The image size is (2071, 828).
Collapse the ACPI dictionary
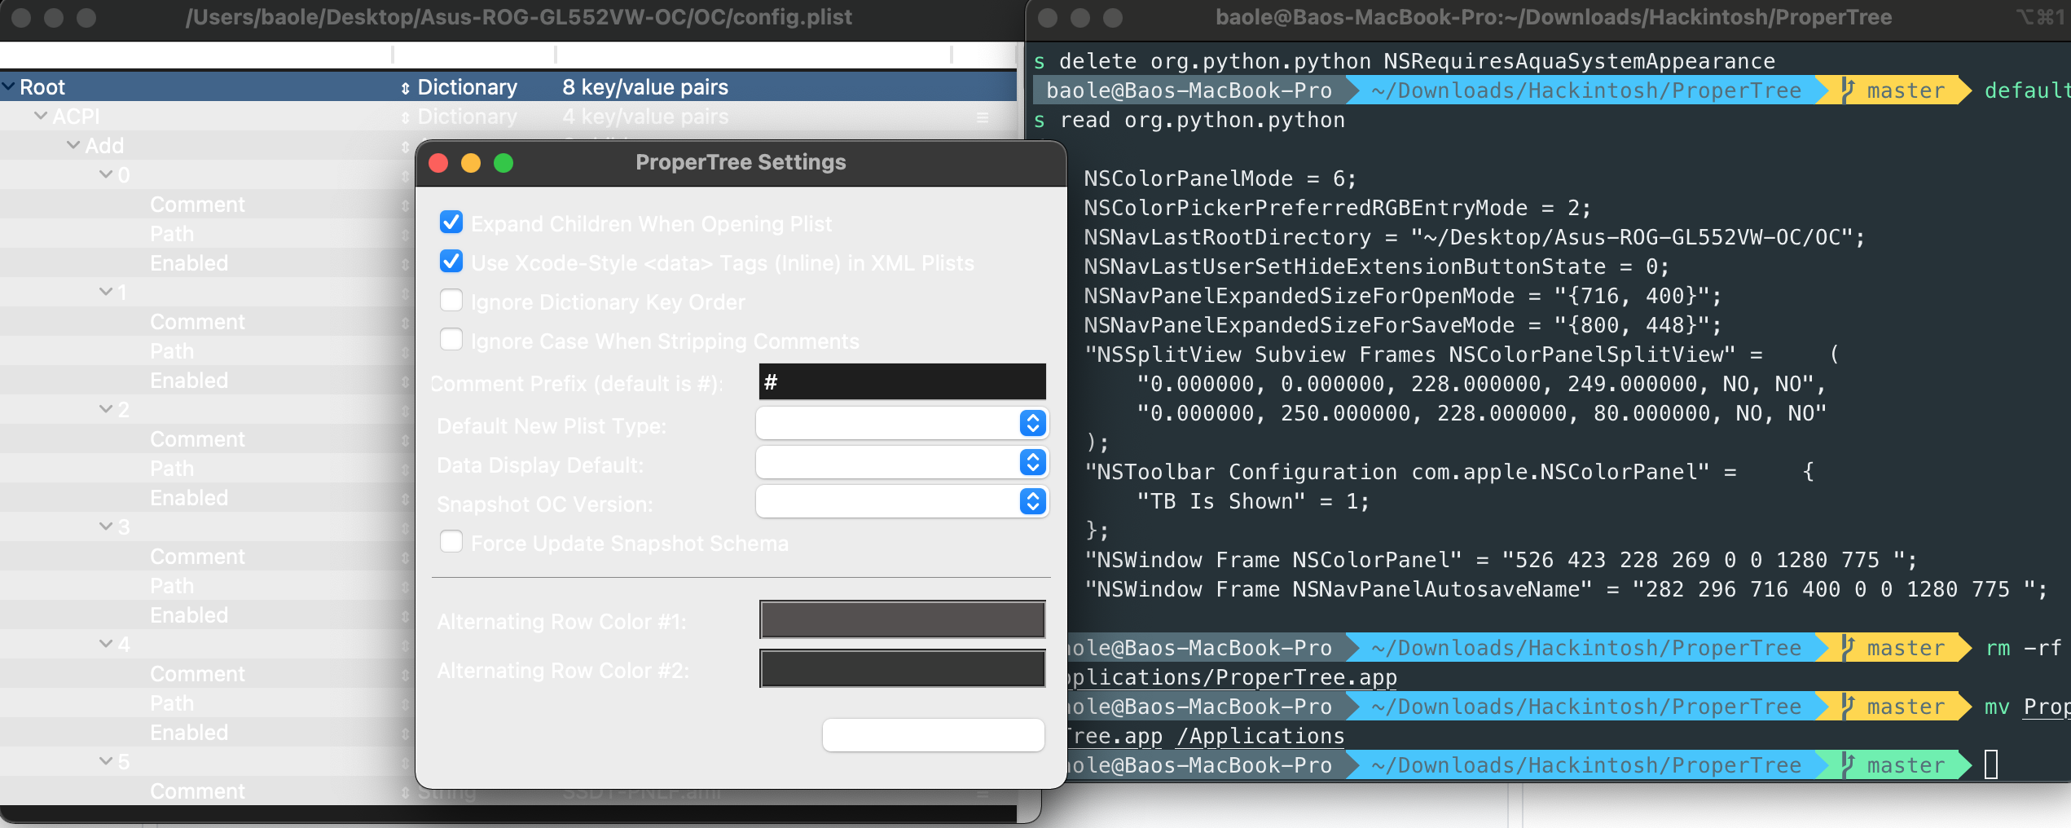(x=40, y=116)
